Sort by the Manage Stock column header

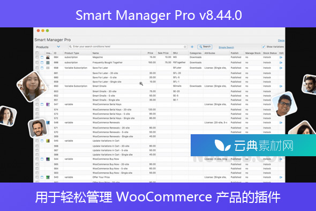[x=253, y=53]
